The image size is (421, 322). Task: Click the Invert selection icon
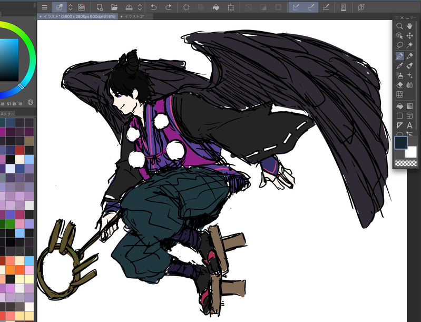pyautogui.click(x=263, y=7)
